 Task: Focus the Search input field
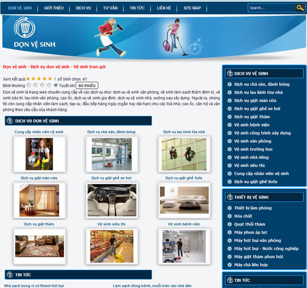pyautogui.click(x=271, y=8)
